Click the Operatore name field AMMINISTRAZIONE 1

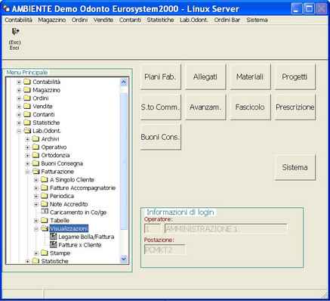coord(226,229)
